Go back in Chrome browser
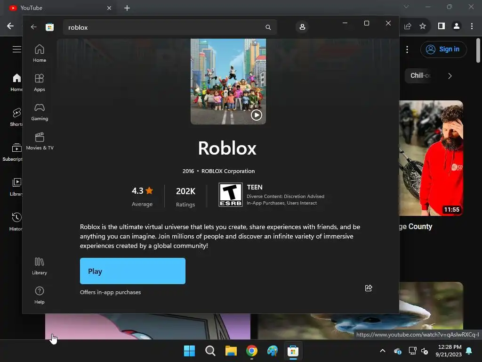Image resolution: width=482 pixels, height=362 pixels. [x=10, y=26]
